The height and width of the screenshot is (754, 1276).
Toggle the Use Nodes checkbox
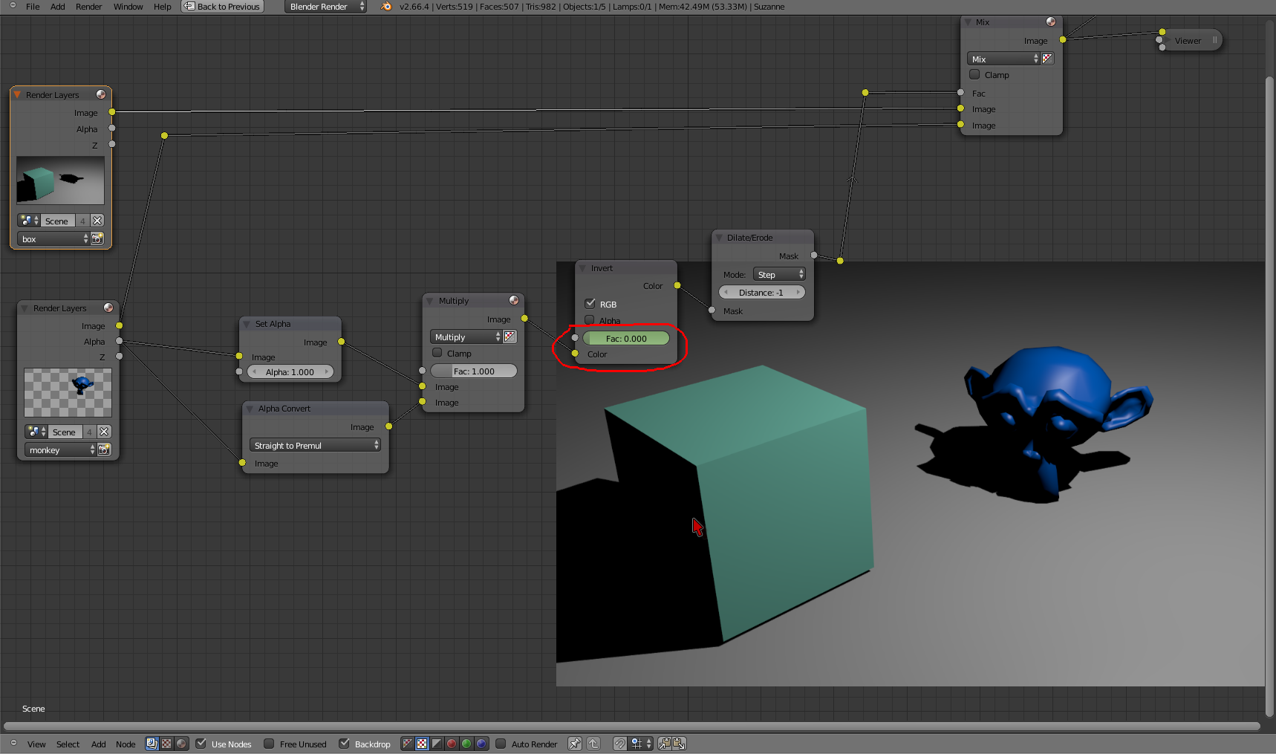(201, 744)
